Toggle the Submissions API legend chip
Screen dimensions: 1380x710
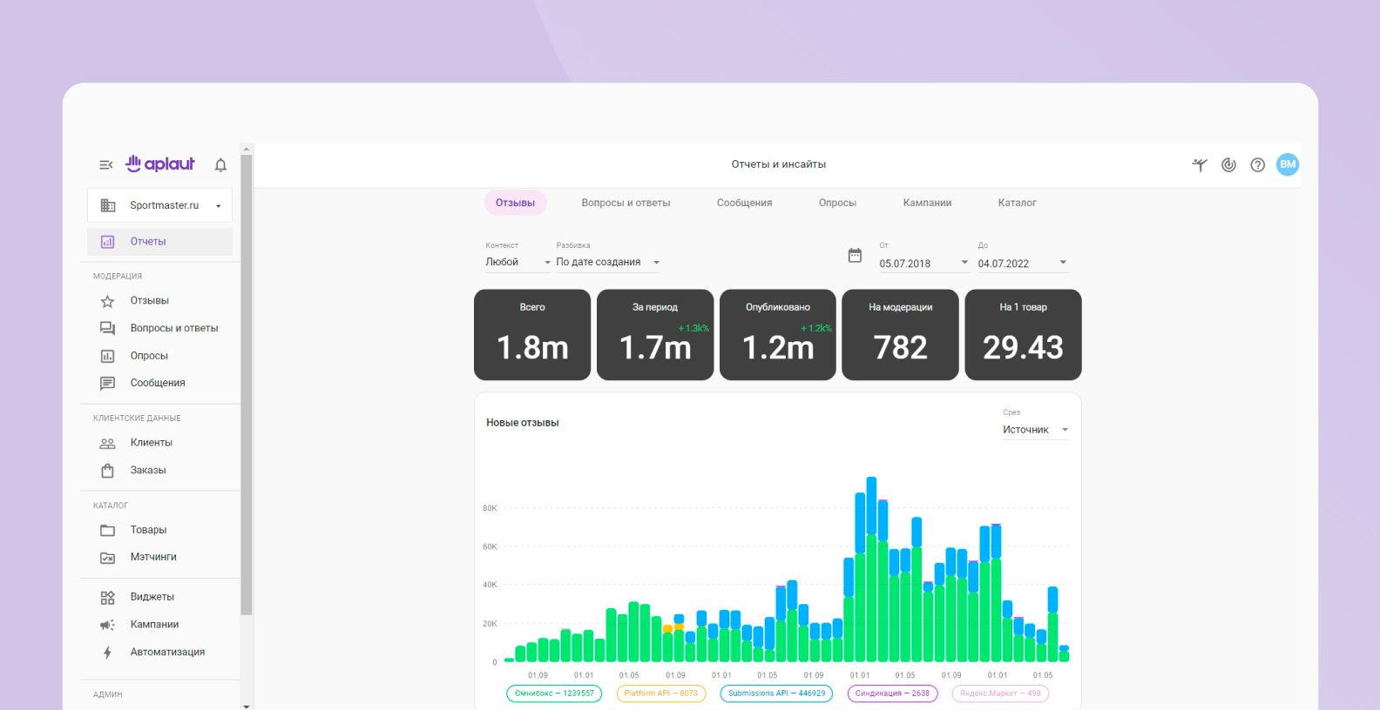tap(775, 693)
